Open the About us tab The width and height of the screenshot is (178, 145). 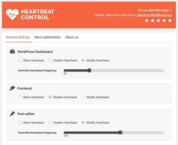point(72,37)
